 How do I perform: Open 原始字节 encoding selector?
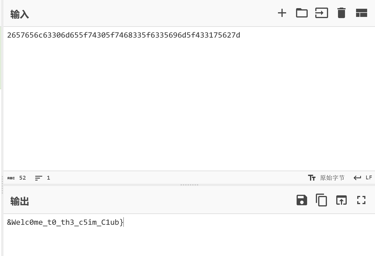pyautogui.click(x=326, y=178)
